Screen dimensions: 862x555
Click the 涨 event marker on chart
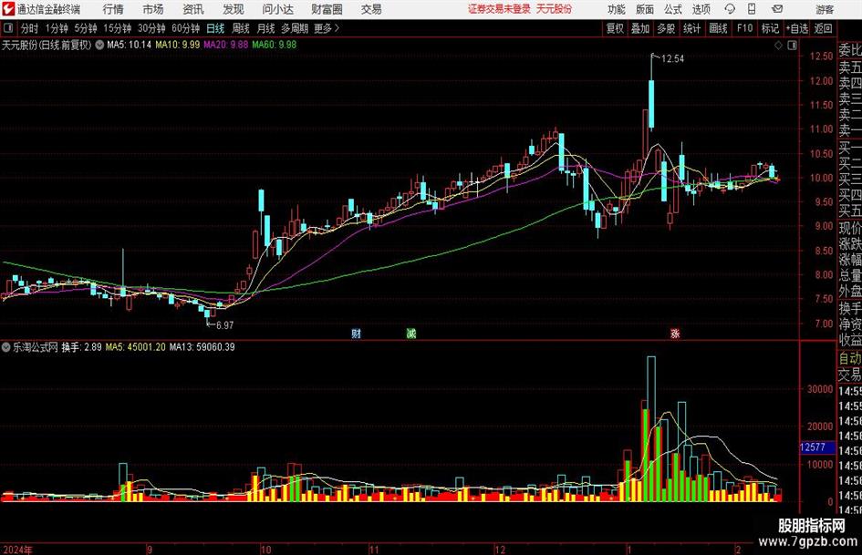(x=674, y=334)
